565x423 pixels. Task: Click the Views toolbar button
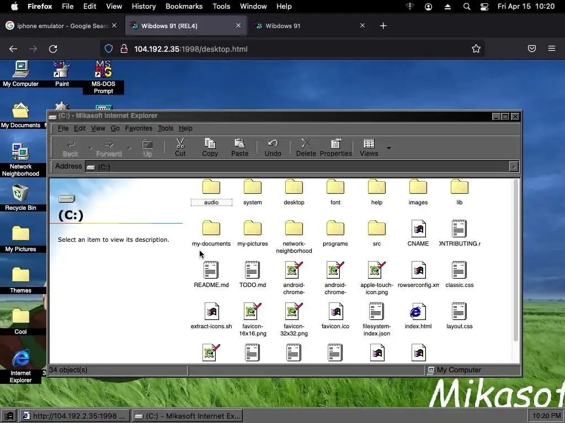point(369,148)
